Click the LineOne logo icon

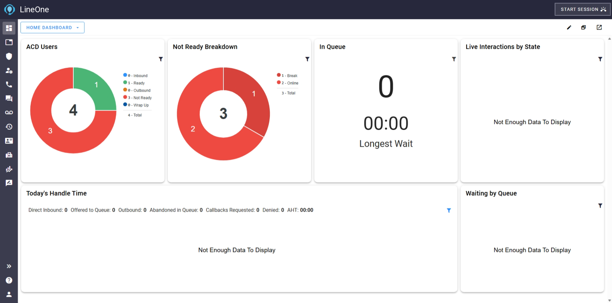pos(10,10)
